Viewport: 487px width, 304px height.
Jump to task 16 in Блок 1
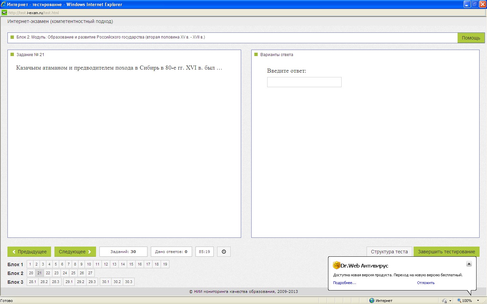[140, 264]
